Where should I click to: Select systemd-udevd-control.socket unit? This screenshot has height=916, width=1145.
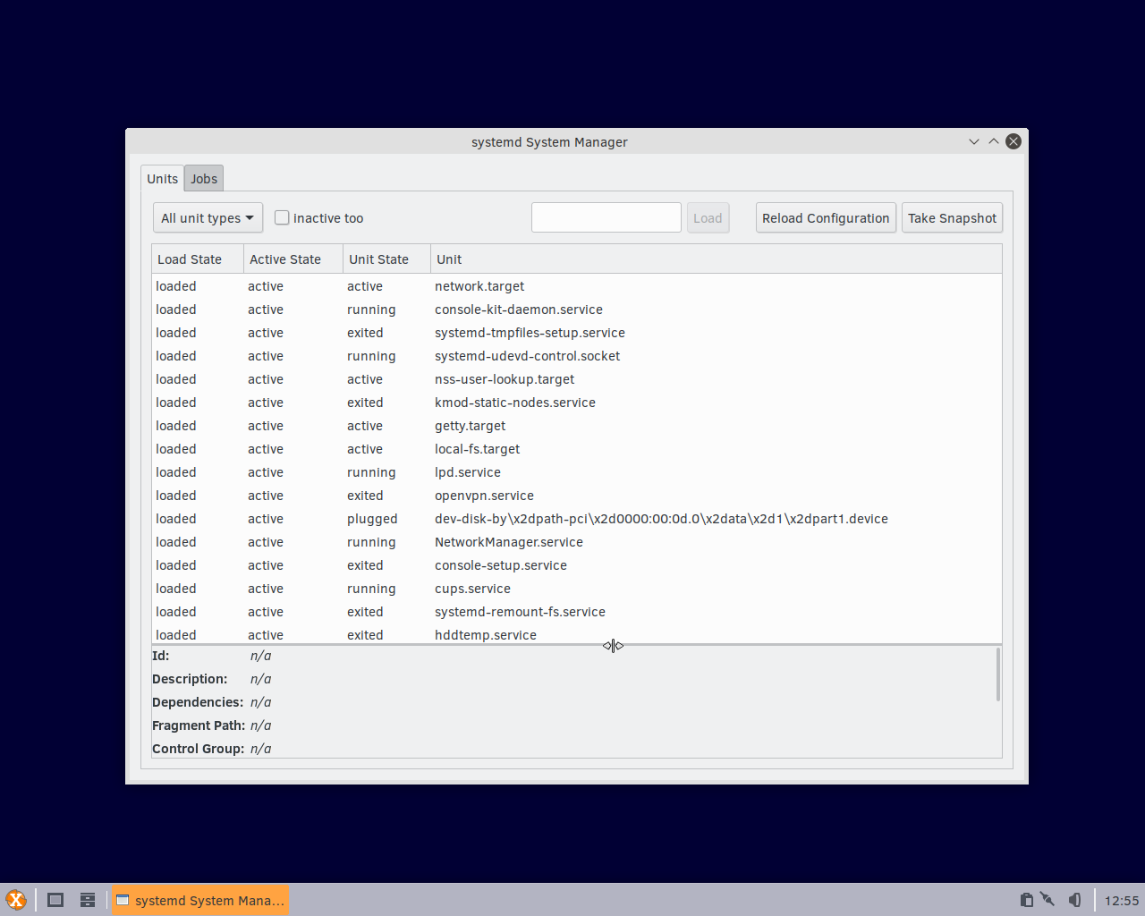pyautogui.click(x=577, y=356)
